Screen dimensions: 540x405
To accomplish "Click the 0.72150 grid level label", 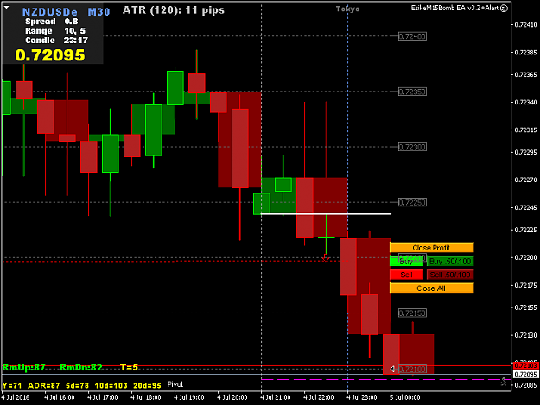I will 413,313.
